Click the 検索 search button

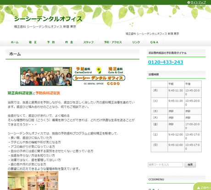coord(190,165)
